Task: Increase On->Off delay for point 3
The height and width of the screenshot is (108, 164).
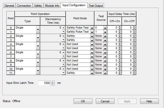Action: 134,39
